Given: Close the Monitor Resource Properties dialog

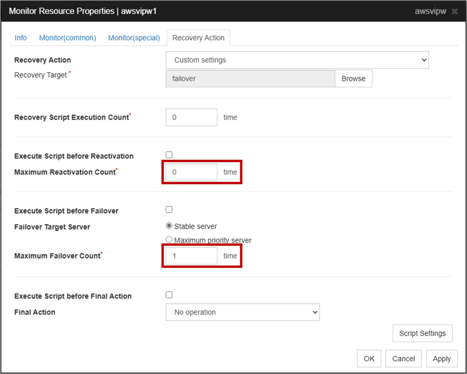Looking at the screenshot, I should click(455, 11).
